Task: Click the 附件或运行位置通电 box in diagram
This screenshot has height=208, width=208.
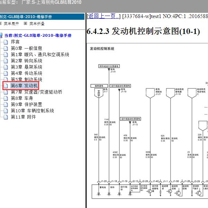Action: pos(109,66)
